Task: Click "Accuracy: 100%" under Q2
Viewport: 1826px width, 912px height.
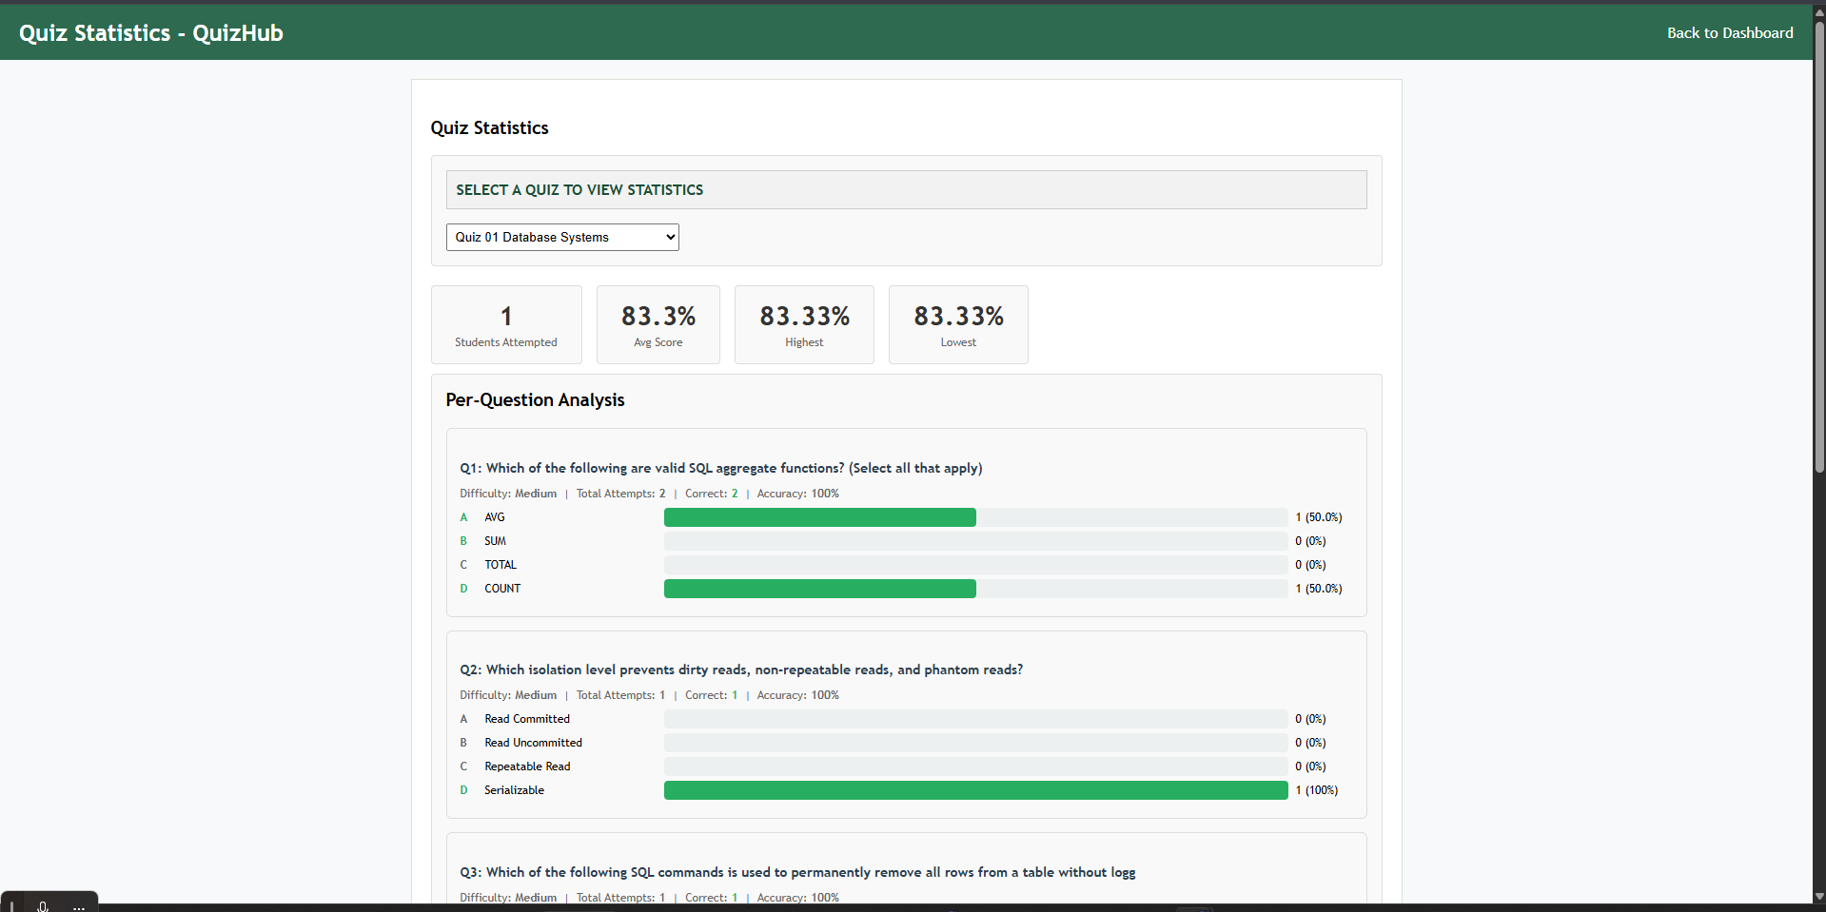Action: pyautogui.click(x=798, y=695)
